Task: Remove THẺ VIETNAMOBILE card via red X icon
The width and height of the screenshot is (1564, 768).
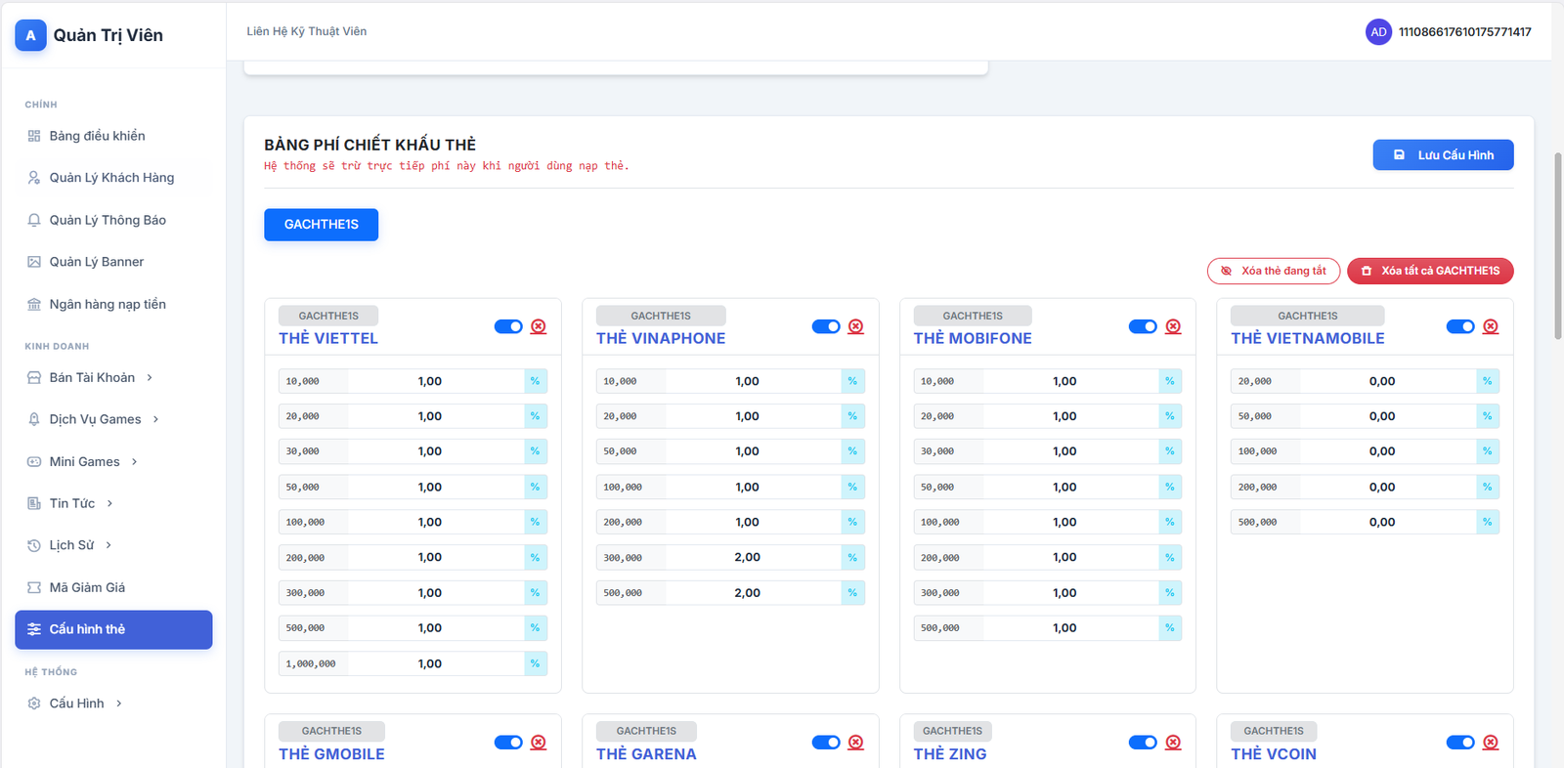Action: click(1491, 326)
